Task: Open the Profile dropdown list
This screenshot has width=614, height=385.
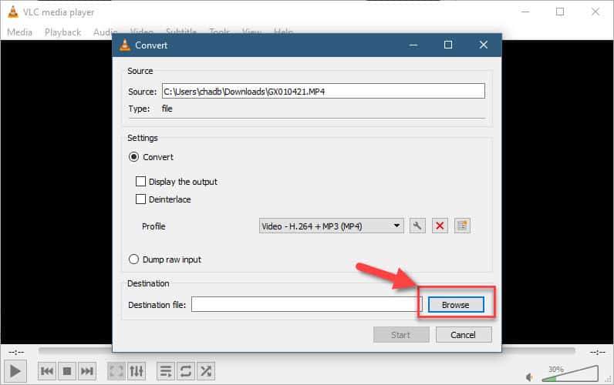Action: 331,226
